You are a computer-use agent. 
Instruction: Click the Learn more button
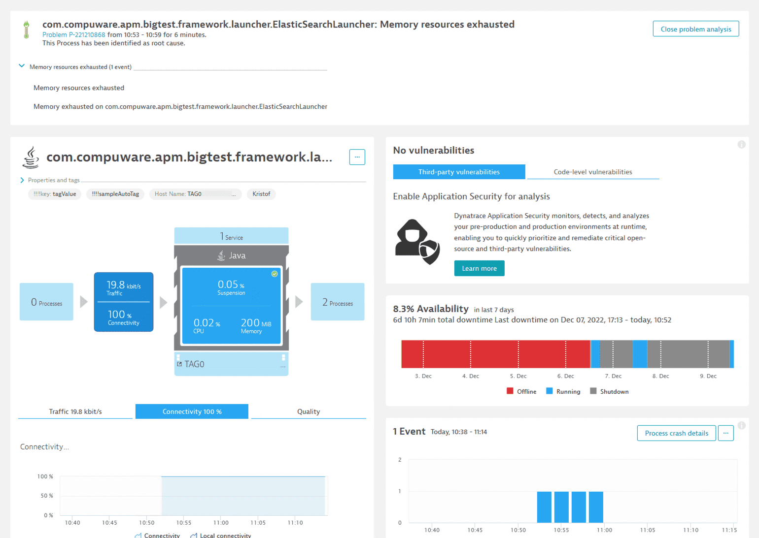[479, 268]
